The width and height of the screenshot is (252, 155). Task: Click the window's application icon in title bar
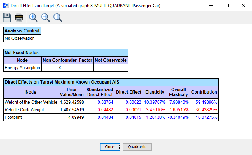[6, 6]
